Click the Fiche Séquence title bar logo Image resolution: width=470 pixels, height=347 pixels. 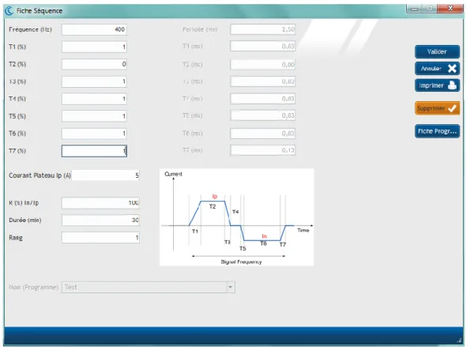(9, 11)
